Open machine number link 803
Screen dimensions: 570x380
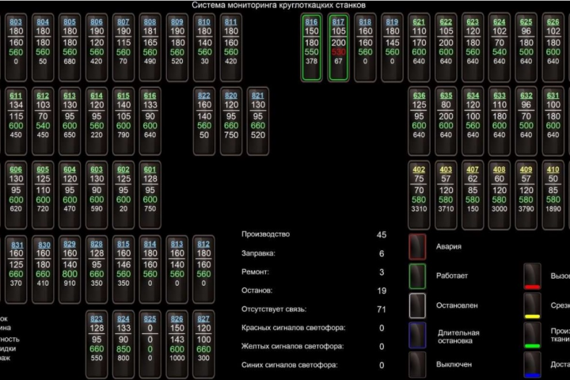[x=16, y=22]
